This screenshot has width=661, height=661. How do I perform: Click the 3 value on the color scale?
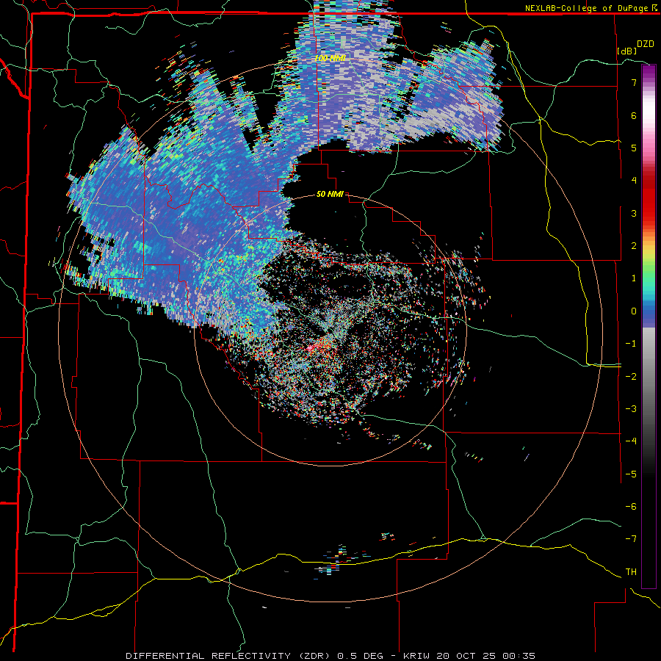tap(634, 213)
